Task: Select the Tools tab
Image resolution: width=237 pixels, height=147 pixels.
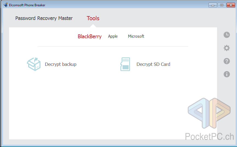Action: pyautogui.click(x=93, y=18)
